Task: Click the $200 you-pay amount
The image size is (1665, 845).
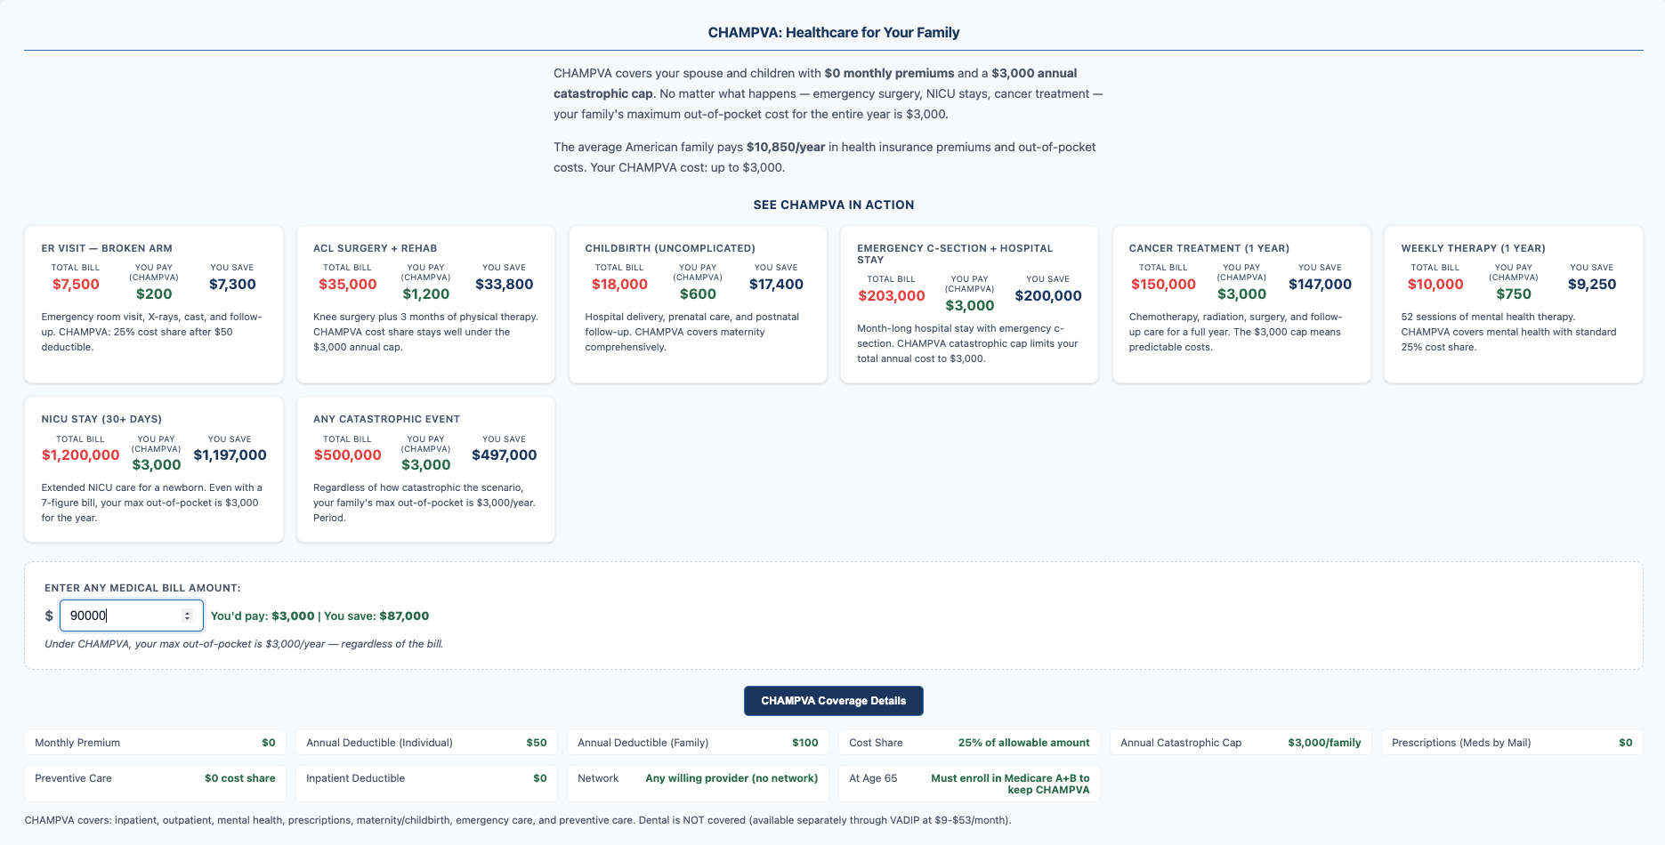Action: (x=154, y=294)
